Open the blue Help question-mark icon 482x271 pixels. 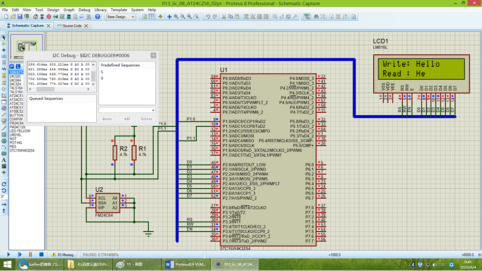point(97,17)
